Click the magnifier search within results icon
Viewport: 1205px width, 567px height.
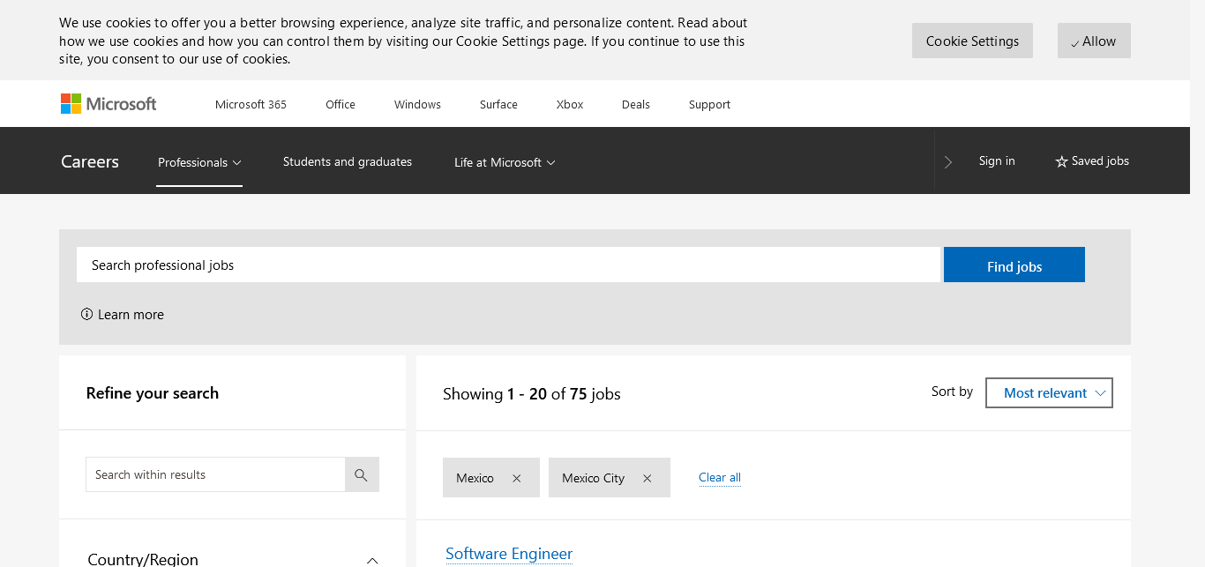click(x=362, y=474)
